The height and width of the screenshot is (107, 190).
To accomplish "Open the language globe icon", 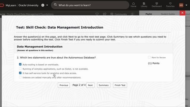I will click(43, 5).
